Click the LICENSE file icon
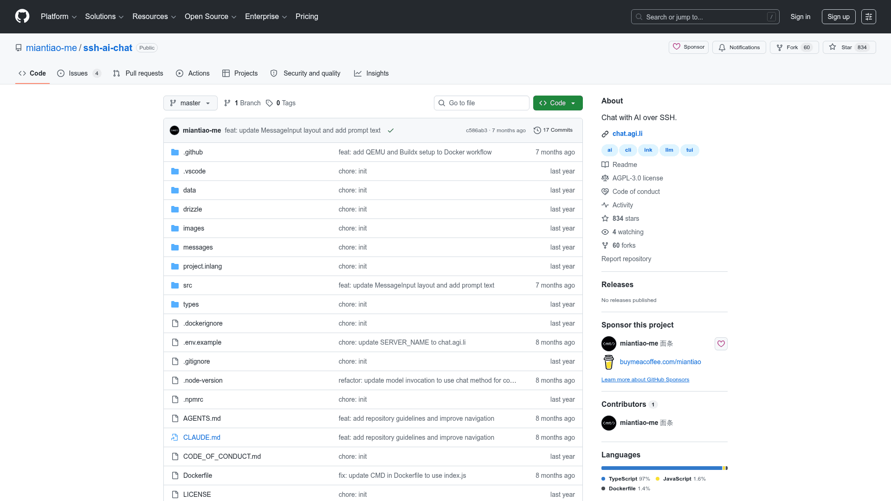The image size is (891, 501). tap(175, 495)
